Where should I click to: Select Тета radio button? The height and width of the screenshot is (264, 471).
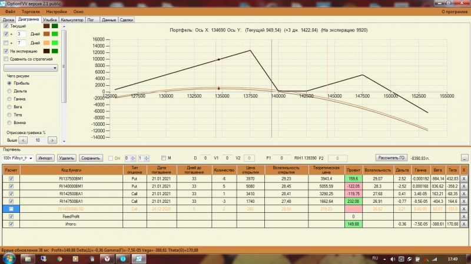click(9, 115)
